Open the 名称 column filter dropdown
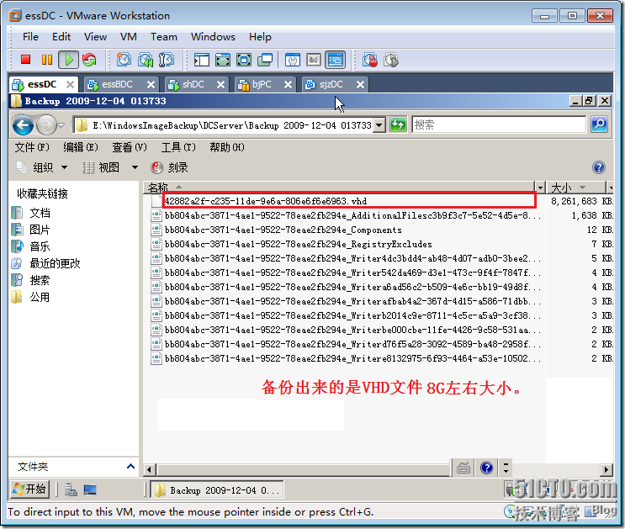Viewport: 625px width, 529px height. (540, 188)
